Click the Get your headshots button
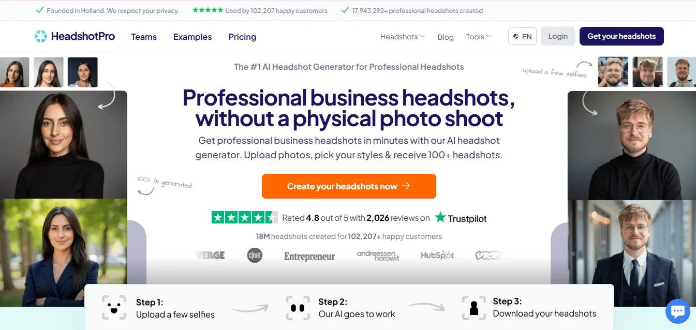The height and width of the screenshot is (330, 696). [621, 36]
